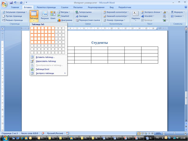Open the Word help question mark
188x141 pixels.
[186, 7]
